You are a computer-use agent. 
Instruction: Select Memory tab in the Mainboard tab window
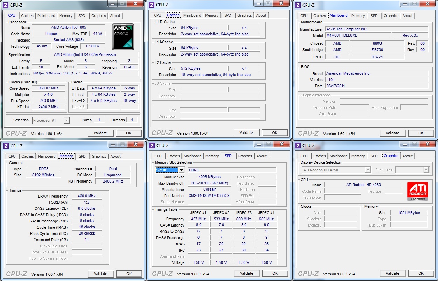coord(358,16)
